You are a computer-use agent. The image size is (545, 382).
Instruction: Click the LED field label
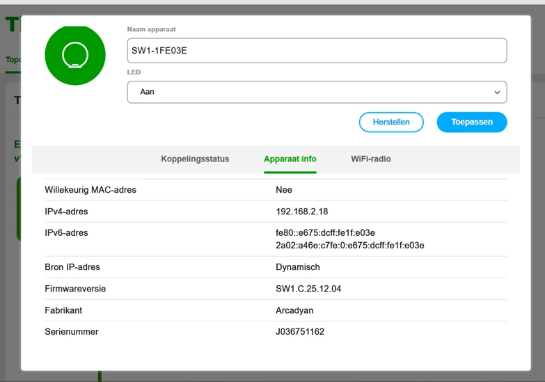134,72
